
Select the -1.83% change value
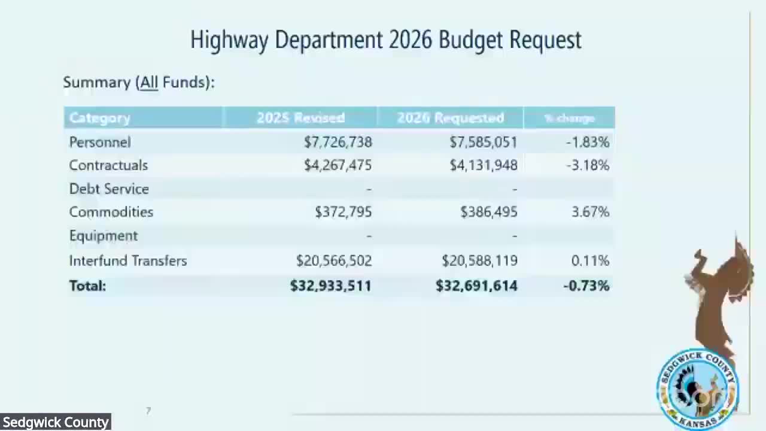click(x=588, y=142)
